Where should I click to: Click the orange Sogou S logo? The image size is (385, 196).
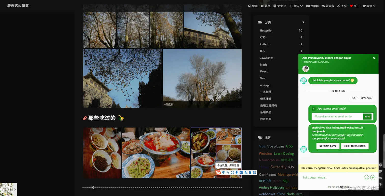[218, 173]
